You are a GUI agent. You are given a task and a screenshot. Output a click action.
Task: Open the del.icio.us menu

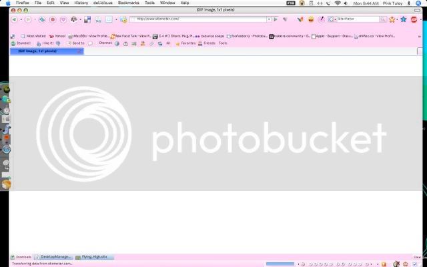pyautogui.click(x=103, y=3)
